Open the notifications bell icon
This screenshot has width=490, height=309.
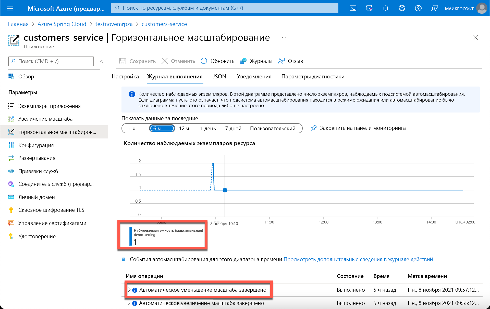coord(385,8)
